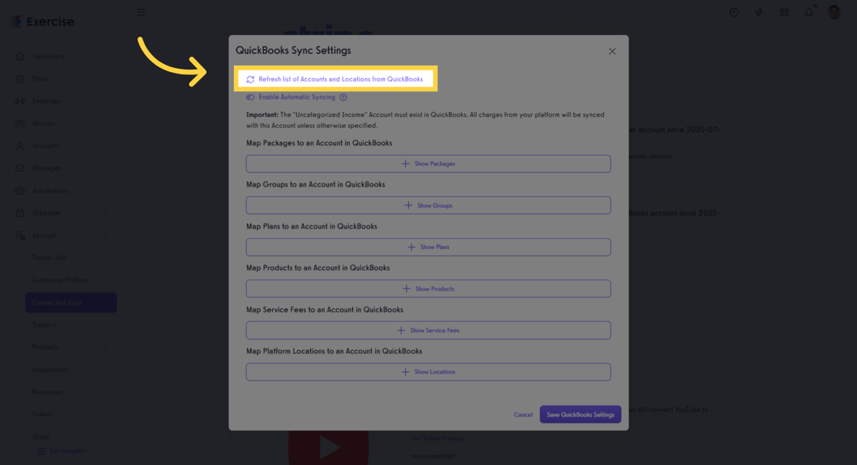Refresh list of Accounts and Locations from QuickBooks

(335, 78)
